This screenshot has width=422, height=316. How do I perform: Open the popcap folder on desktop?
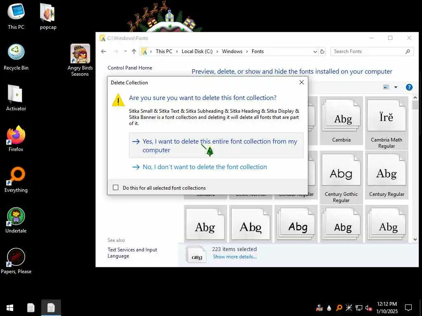pyautogui.click(x=48, y=16)
